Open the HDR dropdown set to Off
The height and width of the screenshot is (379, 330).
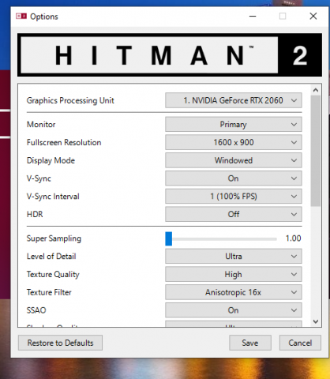coord(234,214)
